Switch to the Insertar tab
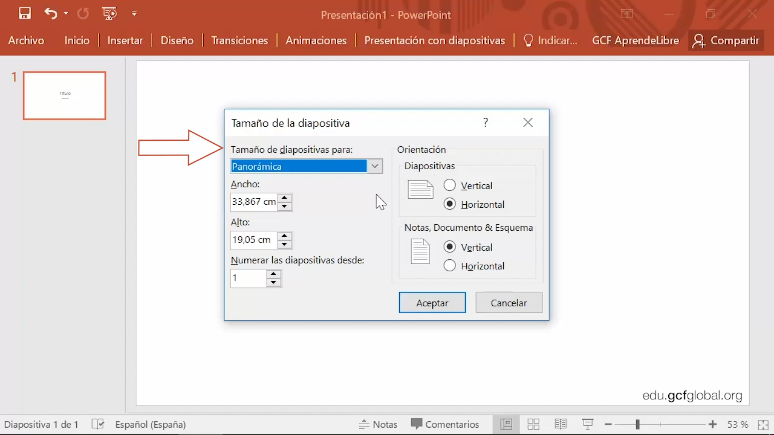Screen dimensions: 774x435 click(x=125, y=40)
